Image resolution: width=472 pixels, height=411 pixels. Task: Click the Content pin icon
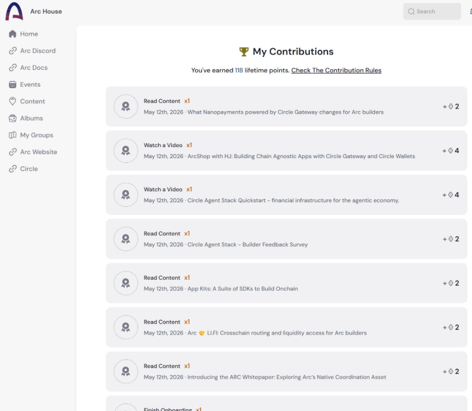13,102
